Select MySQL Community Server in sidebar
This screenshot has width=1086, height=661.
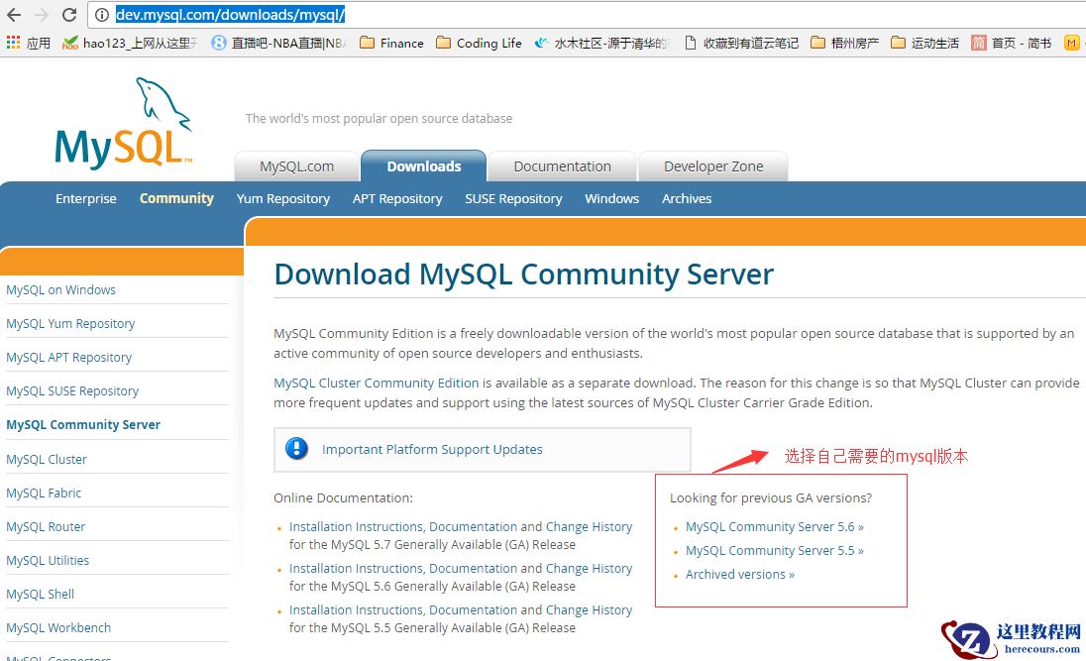click(83, 425)
